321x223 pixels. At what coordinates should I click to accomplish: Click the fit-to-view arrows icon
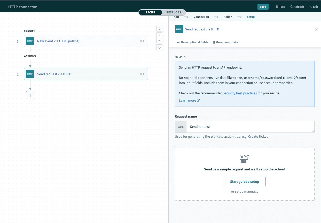(x=159, y=47)
